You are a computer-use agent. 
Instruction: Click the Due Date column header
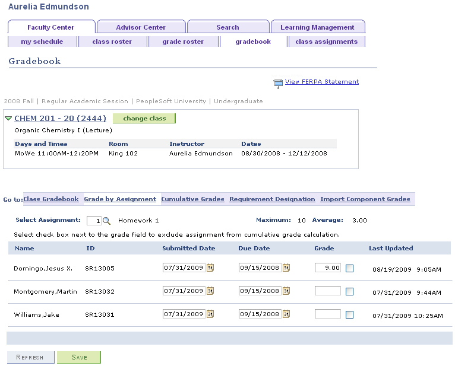point(254,249)
